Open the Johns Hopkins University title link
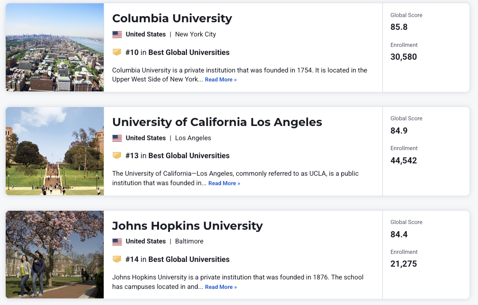This screenshot has width=478, height=305. (187, 225)
